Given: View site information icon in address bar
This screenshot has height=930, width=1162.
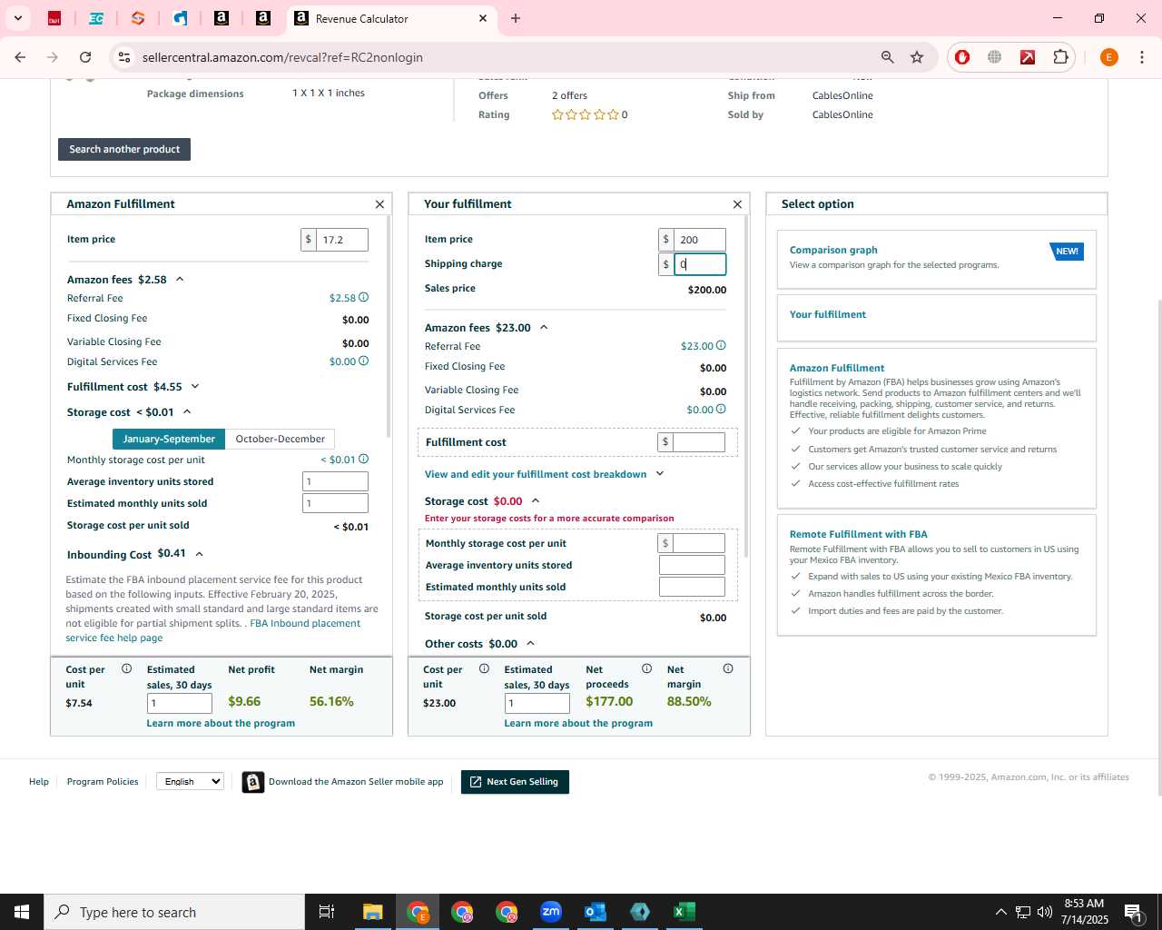Looking at the screenshot, I should 124,57.
